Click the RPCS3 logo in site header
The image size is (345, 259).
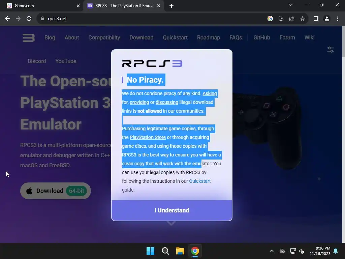(29, 38)
